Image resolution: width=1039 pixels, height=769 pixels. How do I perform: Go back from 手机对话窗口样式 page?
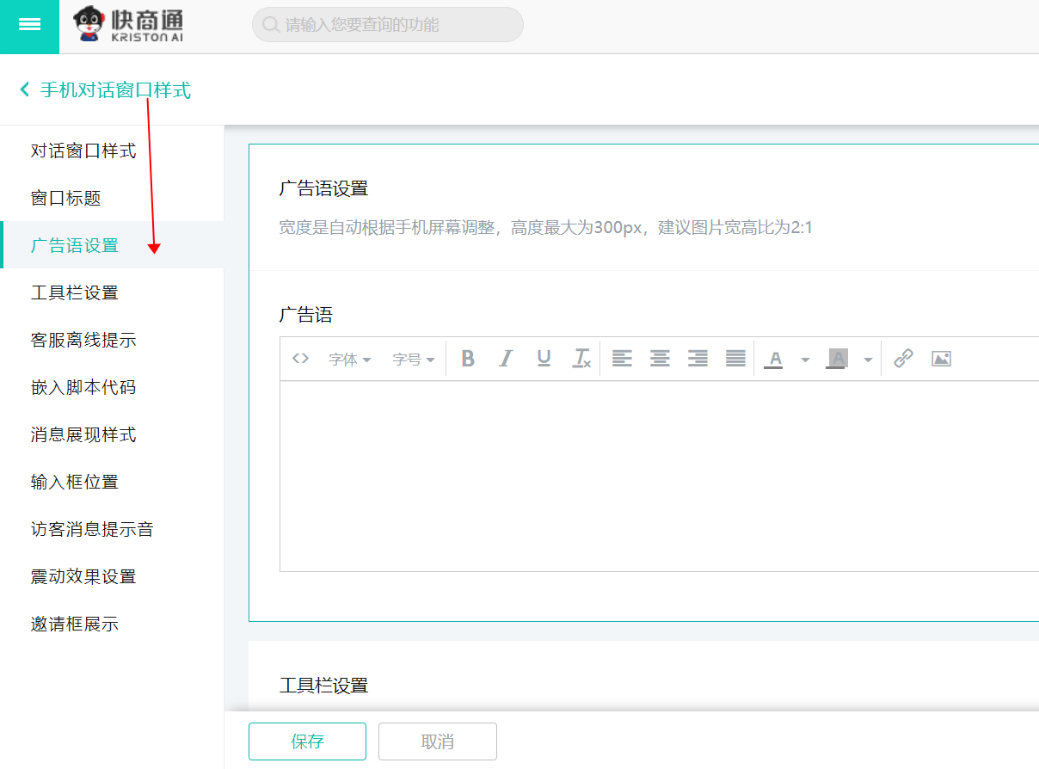pos(25,89)
